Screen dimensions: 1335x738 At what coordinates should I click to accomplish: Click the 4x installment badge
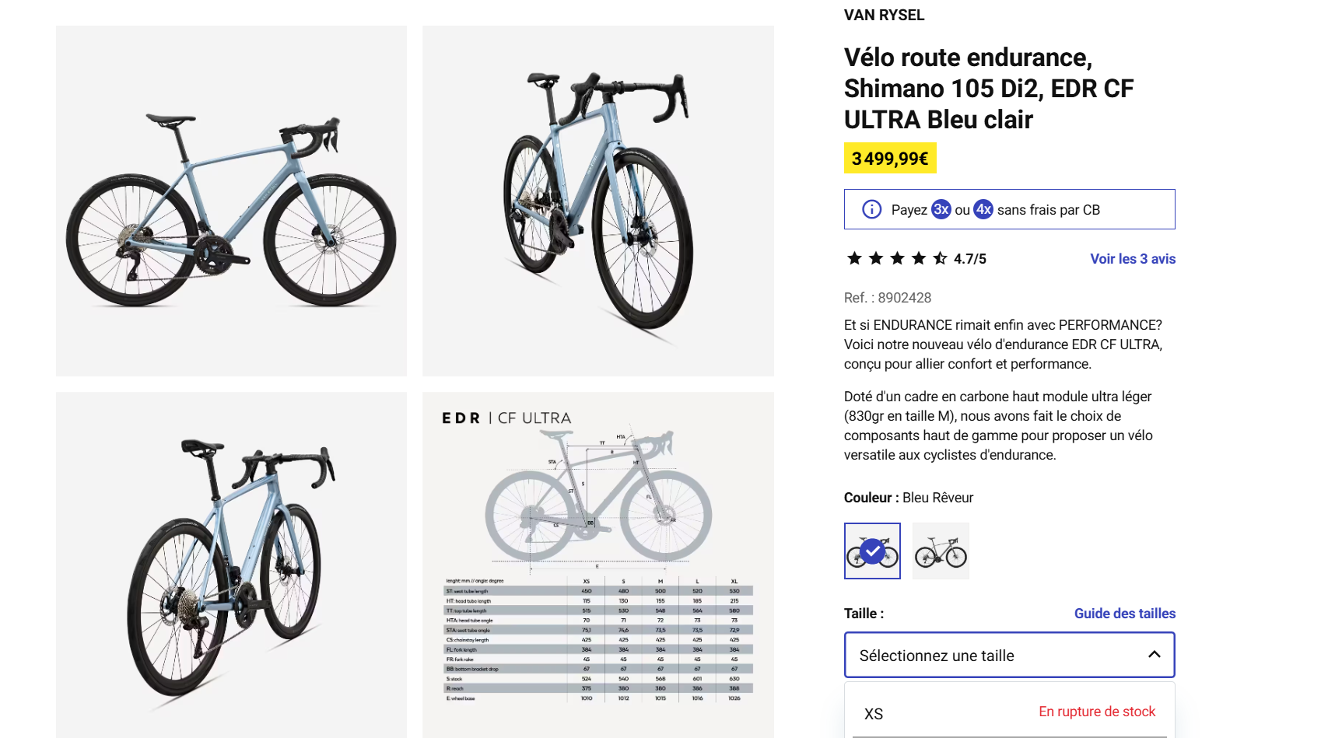pyautogui.click(x=983, y=209)
